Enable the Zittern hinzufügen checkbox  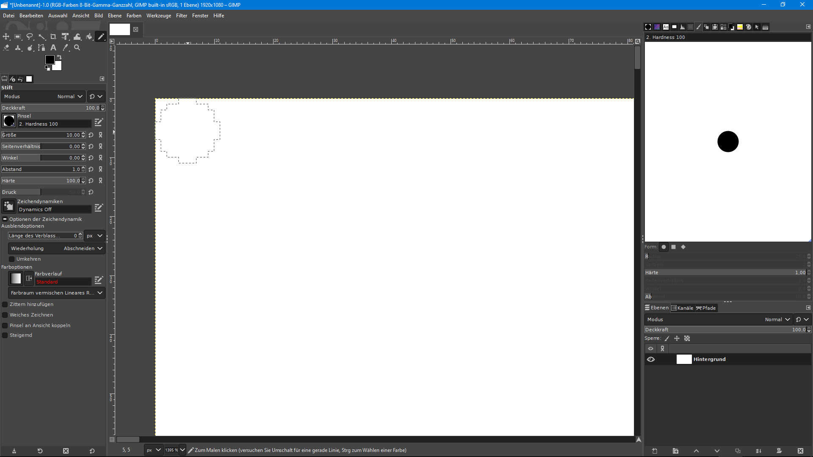pyautogui.click(x=5, y=304)
